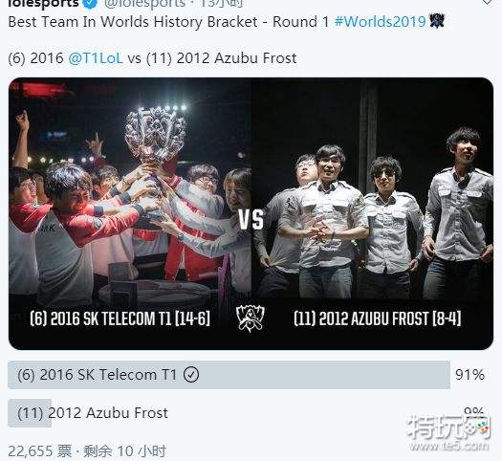Click the (11) 2012 AZUBU FROST [8-4] caption
The width and height of the screenshot is (502, 461).
[378, 318]
